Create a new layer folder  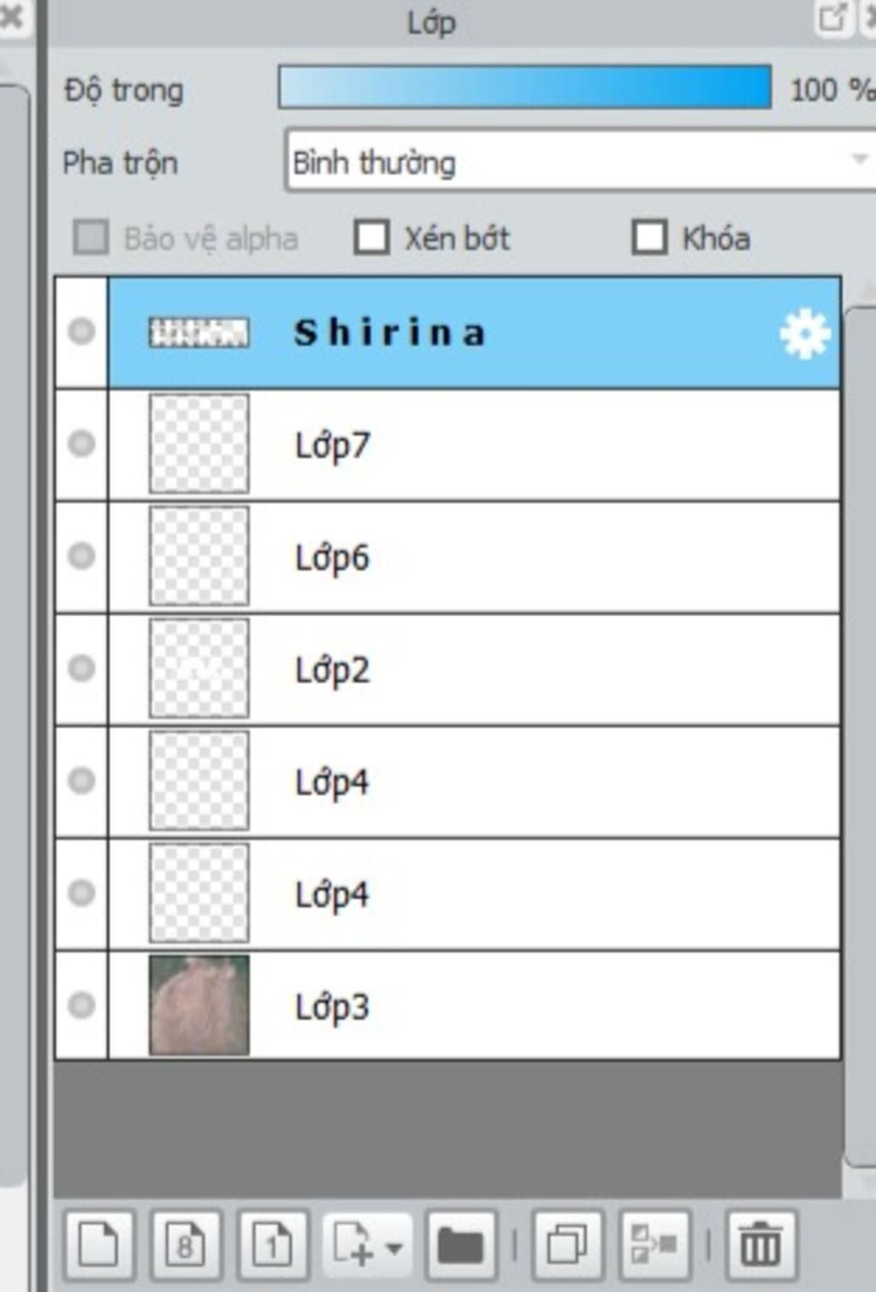pyautogui.click(x=461, y=1243)
